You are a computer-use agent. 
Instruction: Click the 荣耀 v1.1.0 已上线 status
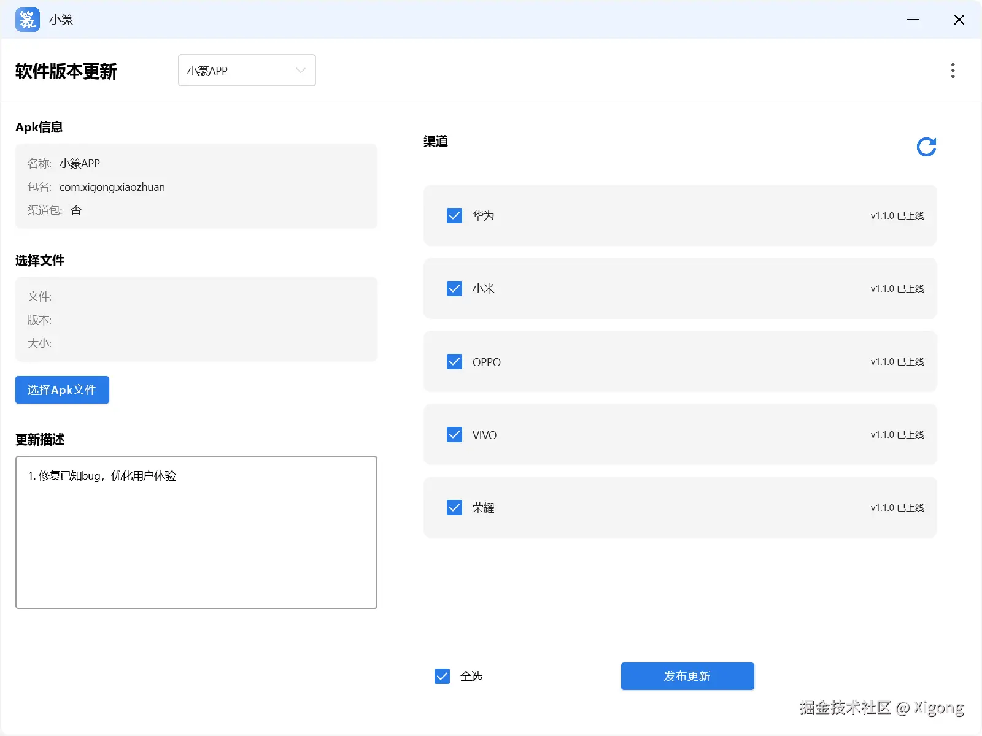tap(897, 508)
